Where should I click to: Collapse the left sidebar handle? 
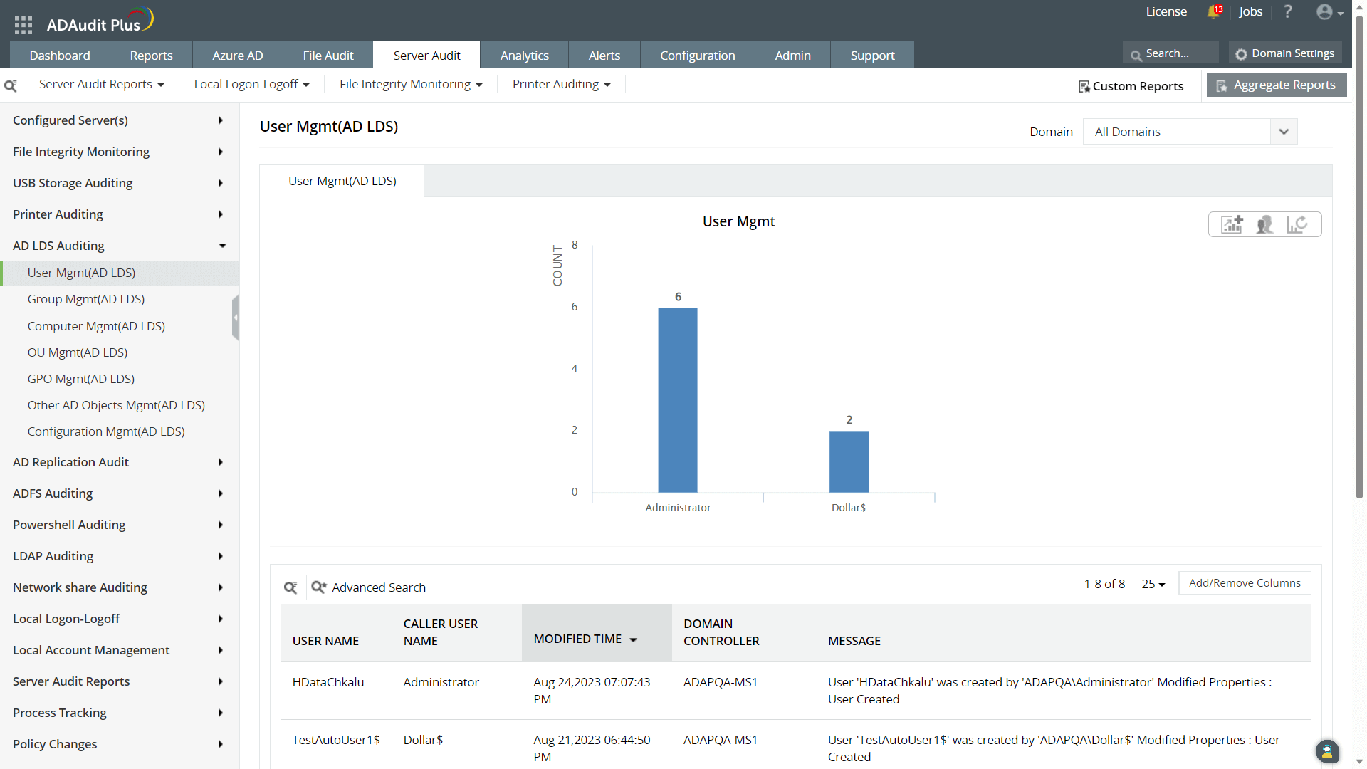pyautogui.click(x=235, y=318)
